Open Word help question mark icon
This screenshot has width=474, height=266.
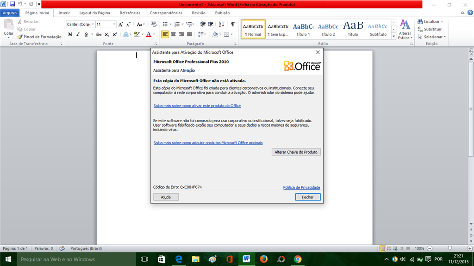470,12
